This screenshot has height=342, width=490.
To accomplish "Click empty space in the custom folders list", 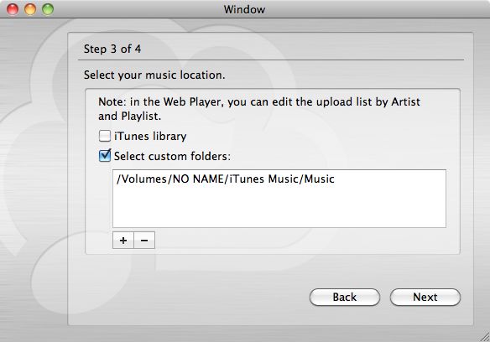I will tap(279, 208).
